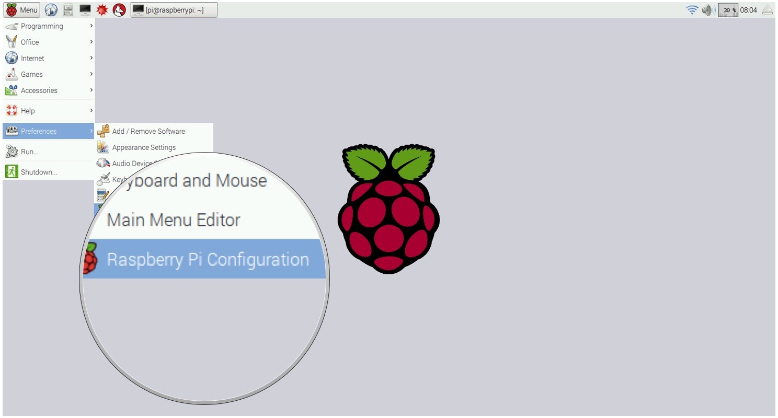Select Raspberry Pi Configuration
Image resolution: width=778 pixels, height=418 pixels.
tap(207, 259)
